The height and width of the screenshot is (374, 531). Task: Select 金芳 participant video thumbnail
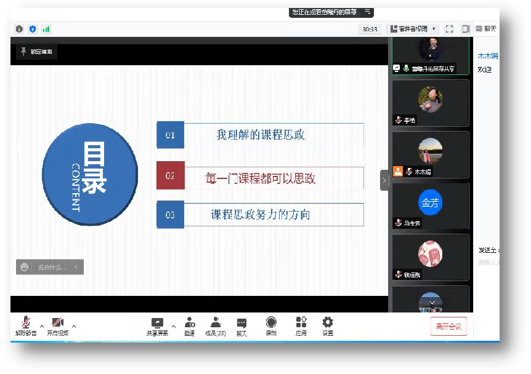pos(431,205)
